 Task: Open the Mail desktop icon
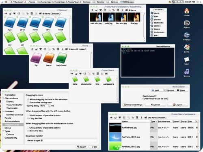click(x=187, y=60)
